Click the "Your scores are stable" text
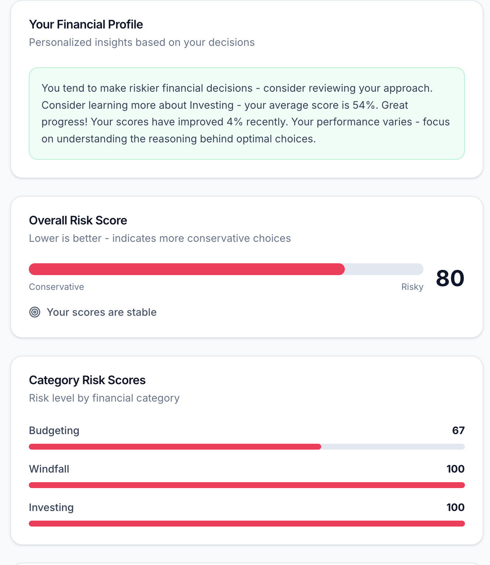The width and height of the screenshot is (490, 565). 102,312
